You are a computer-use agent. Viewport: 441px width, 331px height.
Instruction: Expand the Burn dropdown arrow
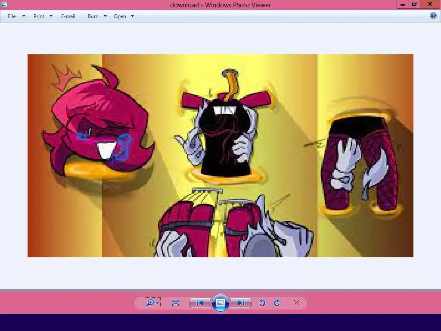pyautogui.click(x=105, y=16)
